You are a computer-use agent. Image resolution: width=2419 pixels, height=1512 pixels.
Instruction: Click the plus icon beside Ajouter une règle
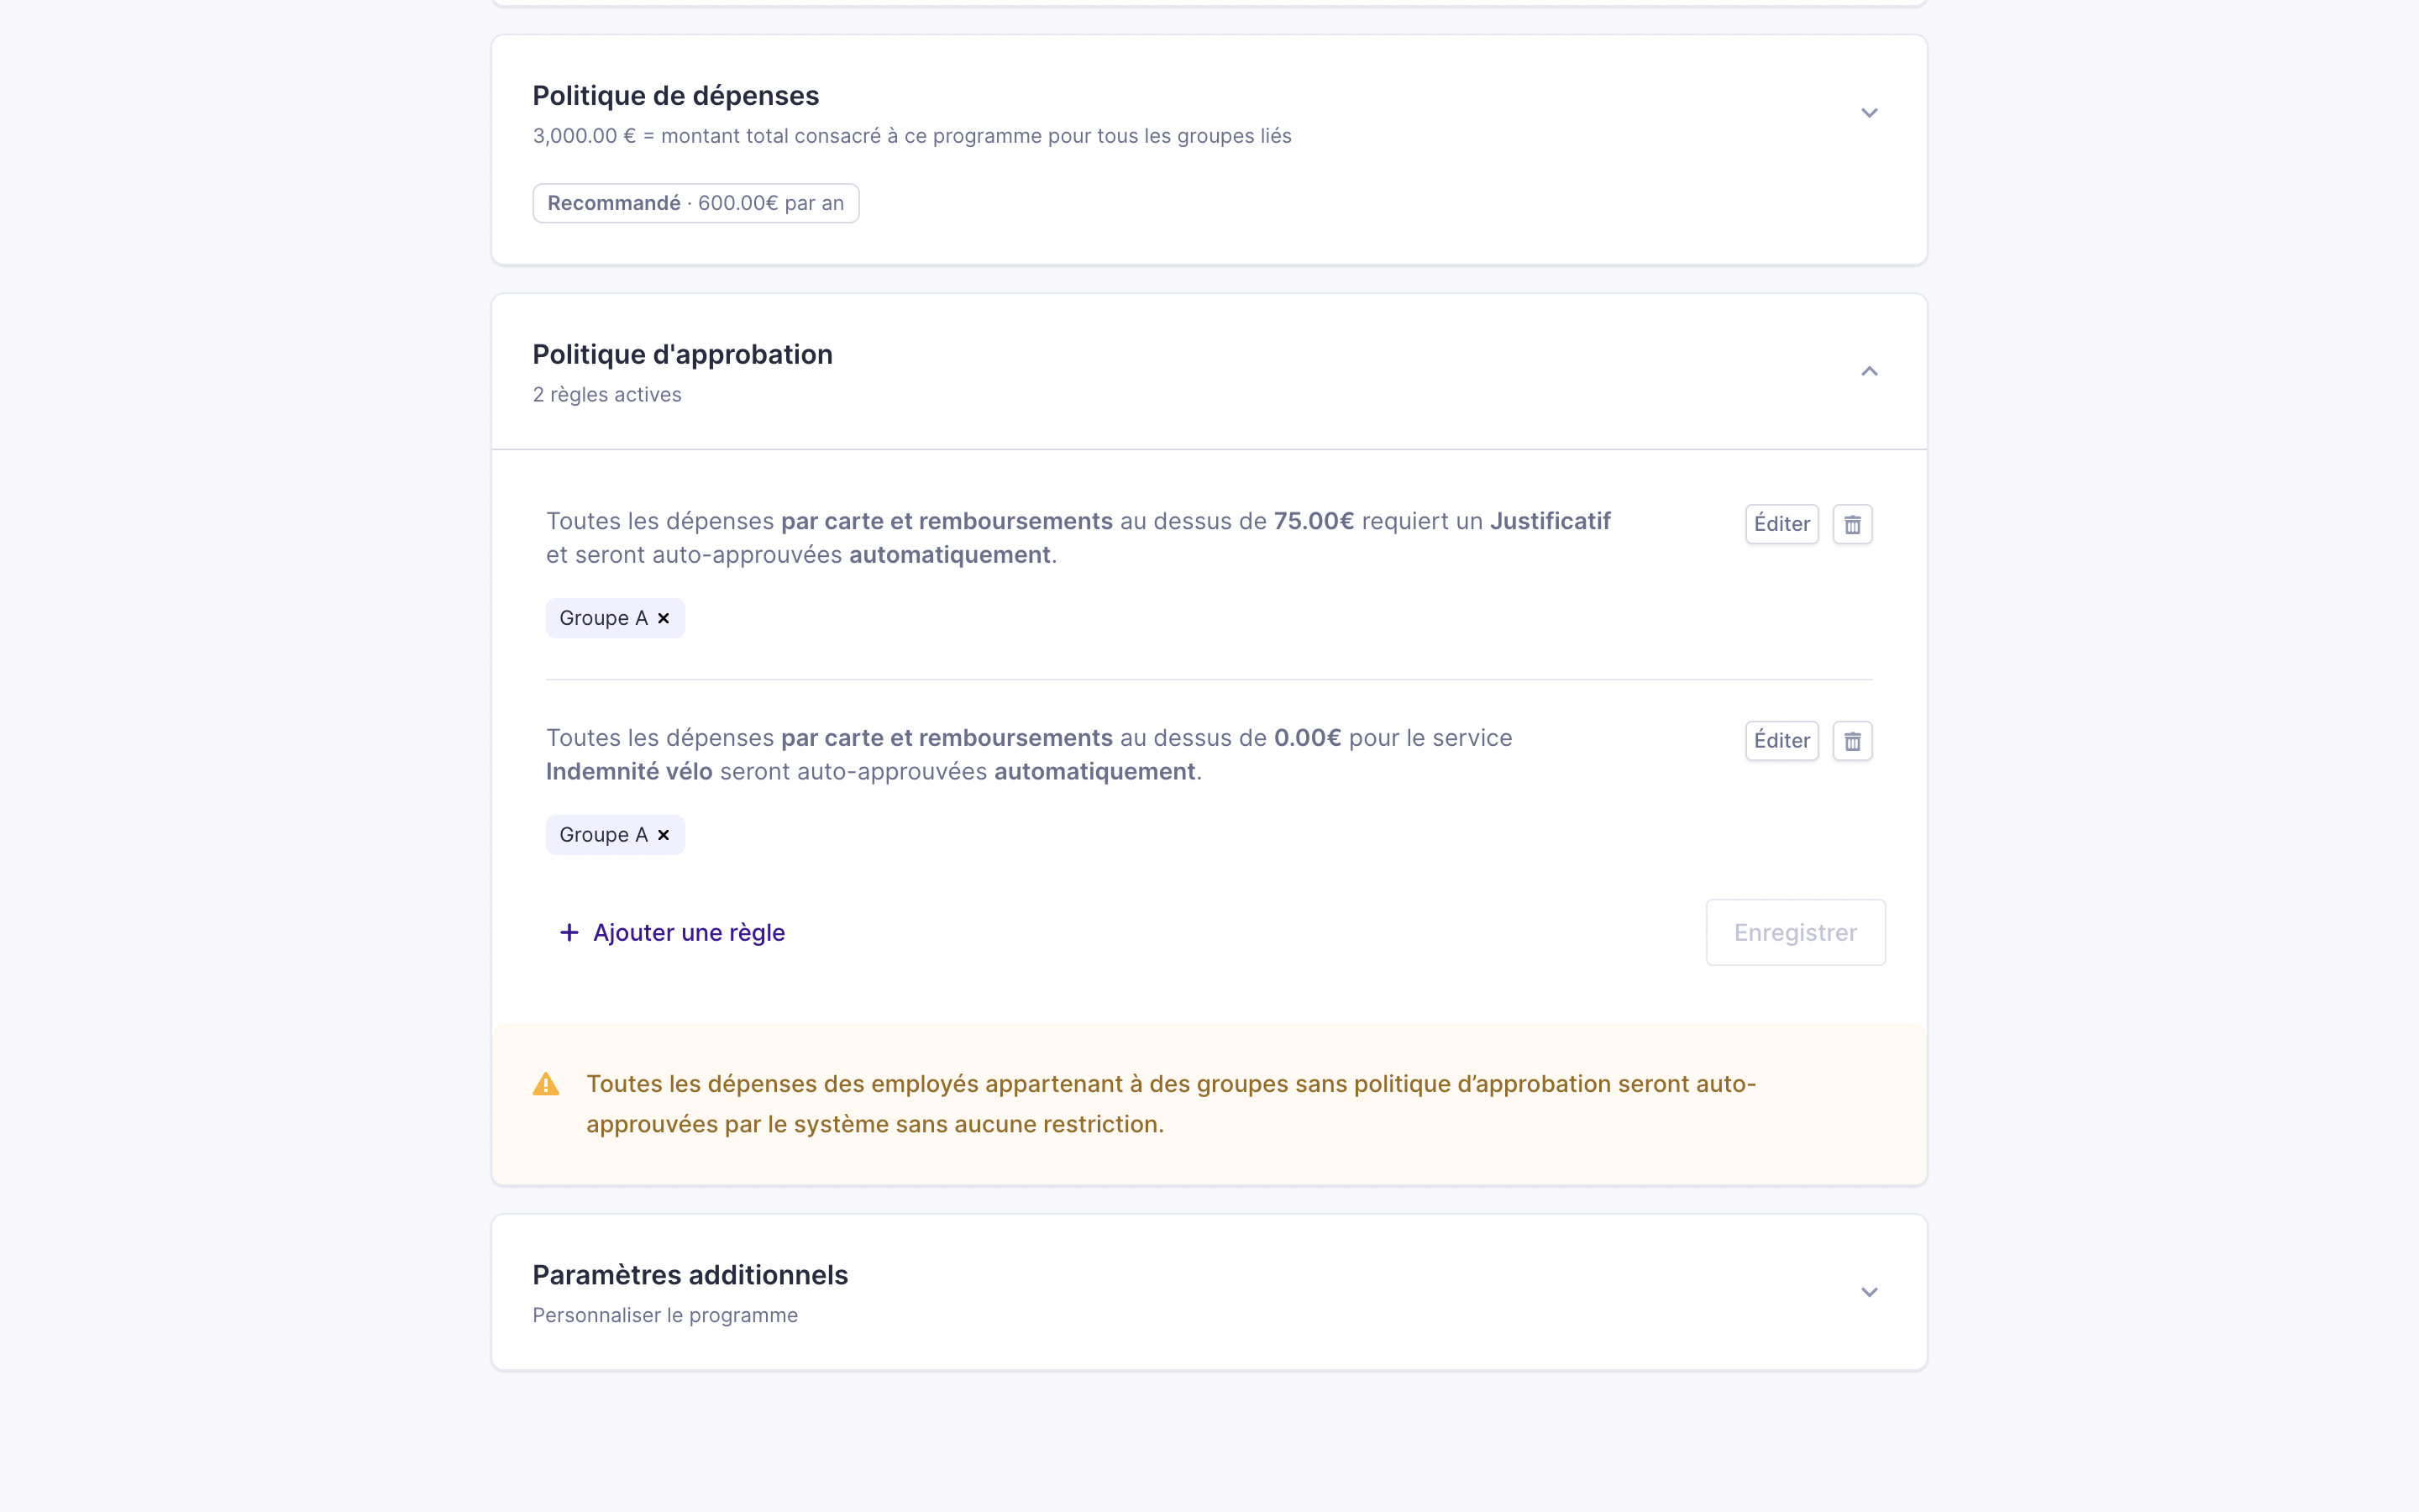click(569, 932)
